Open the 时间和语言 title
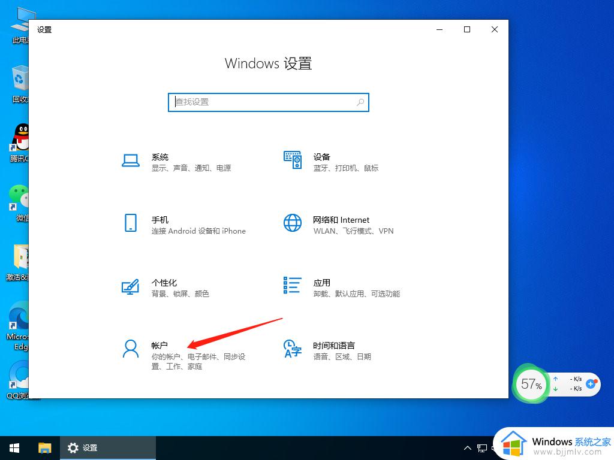Screen dimensions: 614x460 tap(334, 346)
